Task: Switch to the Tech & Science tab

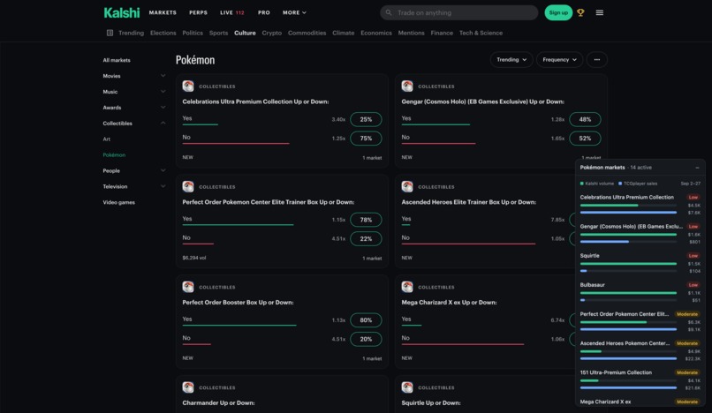Action: click(x=481, y=33)
